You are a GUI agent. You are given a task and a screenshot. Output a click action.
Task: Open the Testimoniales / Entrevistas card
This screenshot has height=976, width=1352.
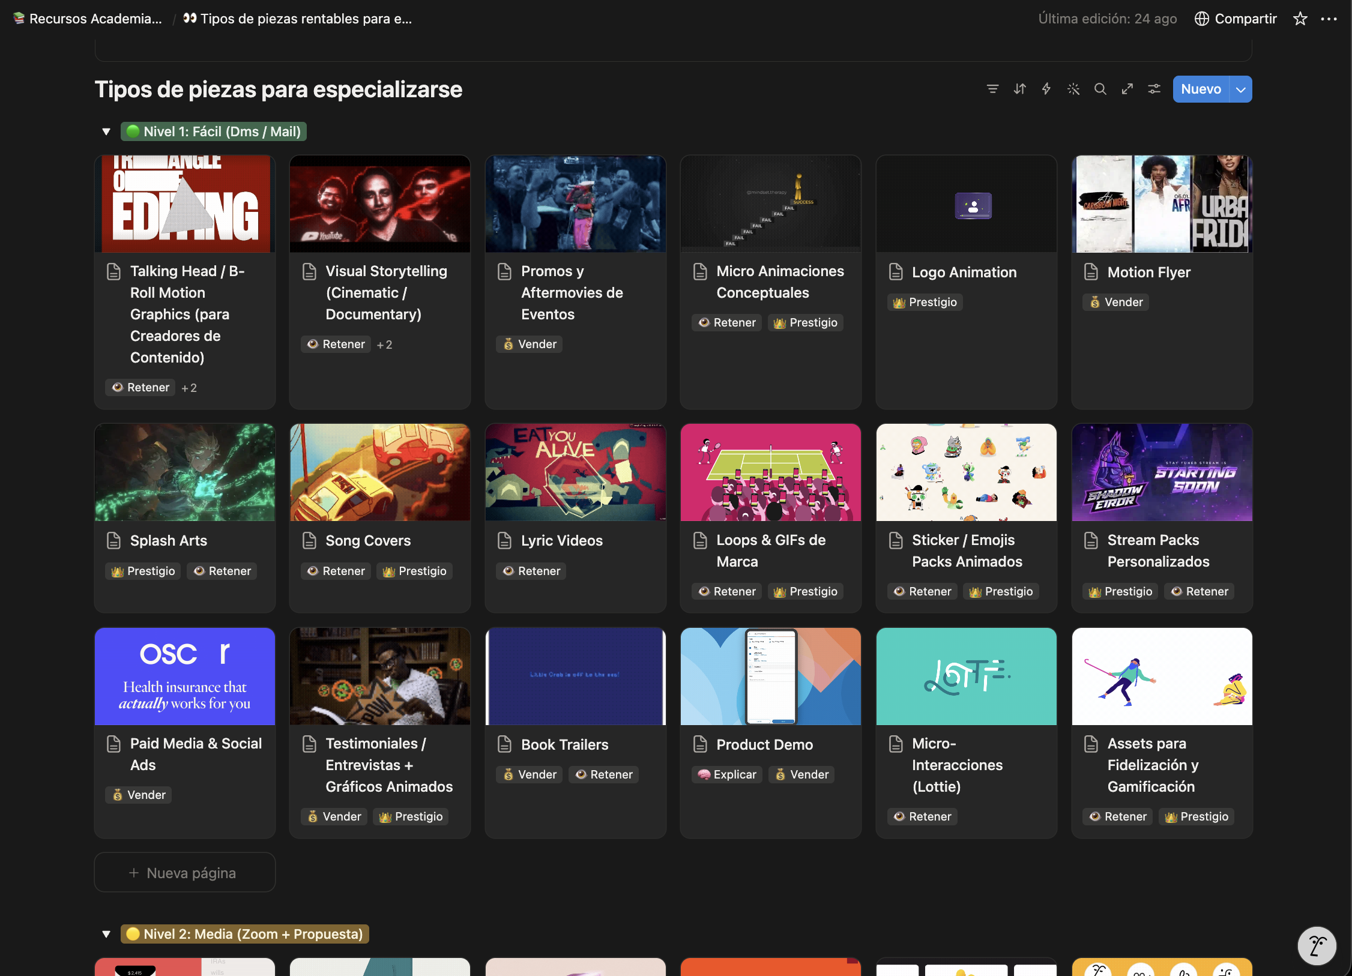point(380,732)
